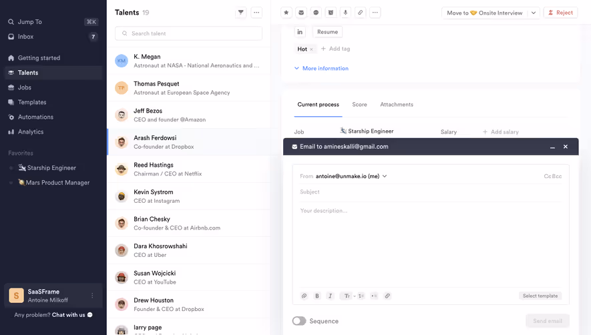The height and width of the screenshot is (335, 591).
Task: Attach a file with the paperclip icon
Action: point(304,296)
